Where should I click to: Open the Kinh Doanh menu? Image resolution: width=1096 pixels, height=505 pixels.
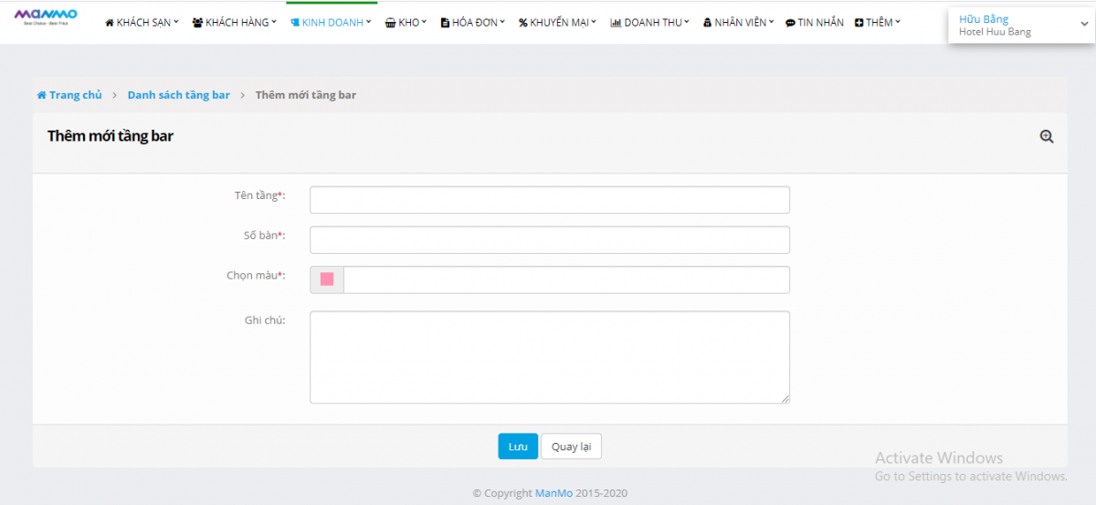click(x=332, y=23)
